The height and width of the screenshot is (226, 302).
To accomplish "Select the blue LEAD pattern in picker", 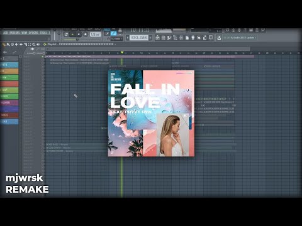I will pos(9,121).
